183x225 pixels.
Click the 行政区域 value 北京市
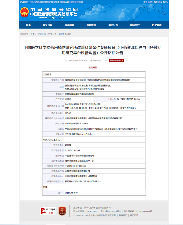[68, 99]
